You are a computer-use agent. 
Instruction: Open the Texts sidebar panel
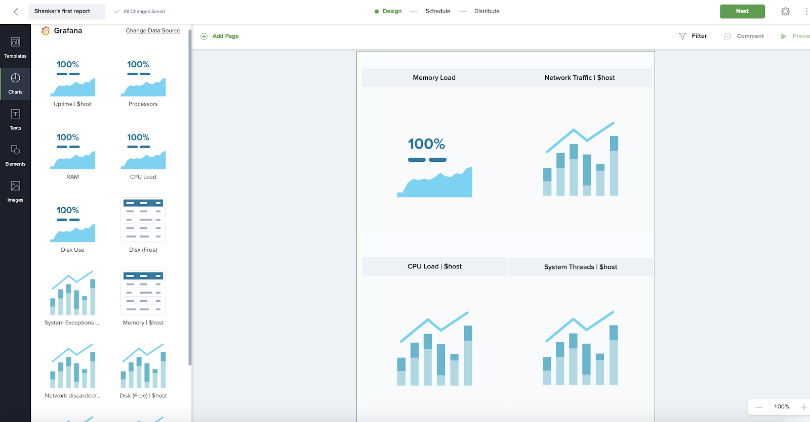15,120
